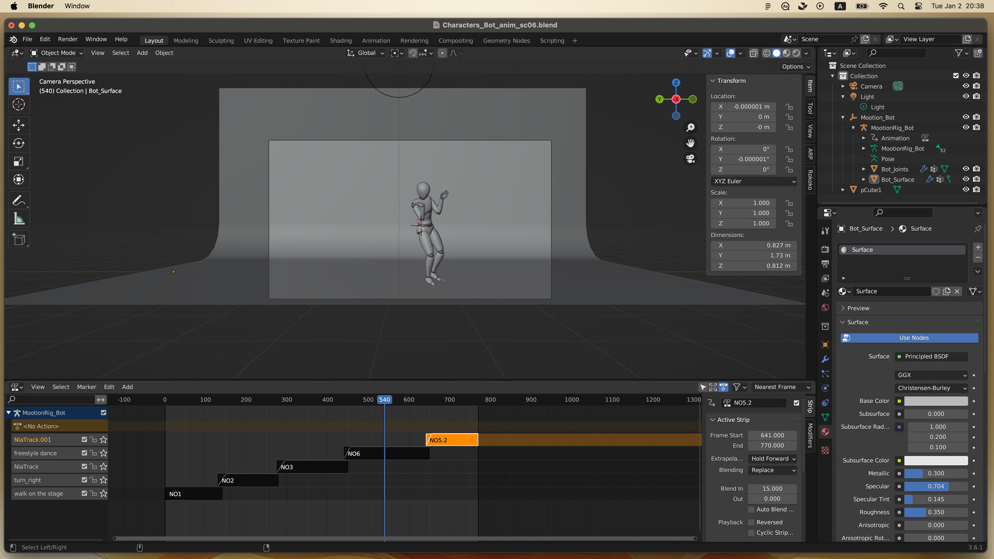This screenshot has height=559, width=994.
Task: Open the NLA Marker menu
Action: tap(86, 387)
